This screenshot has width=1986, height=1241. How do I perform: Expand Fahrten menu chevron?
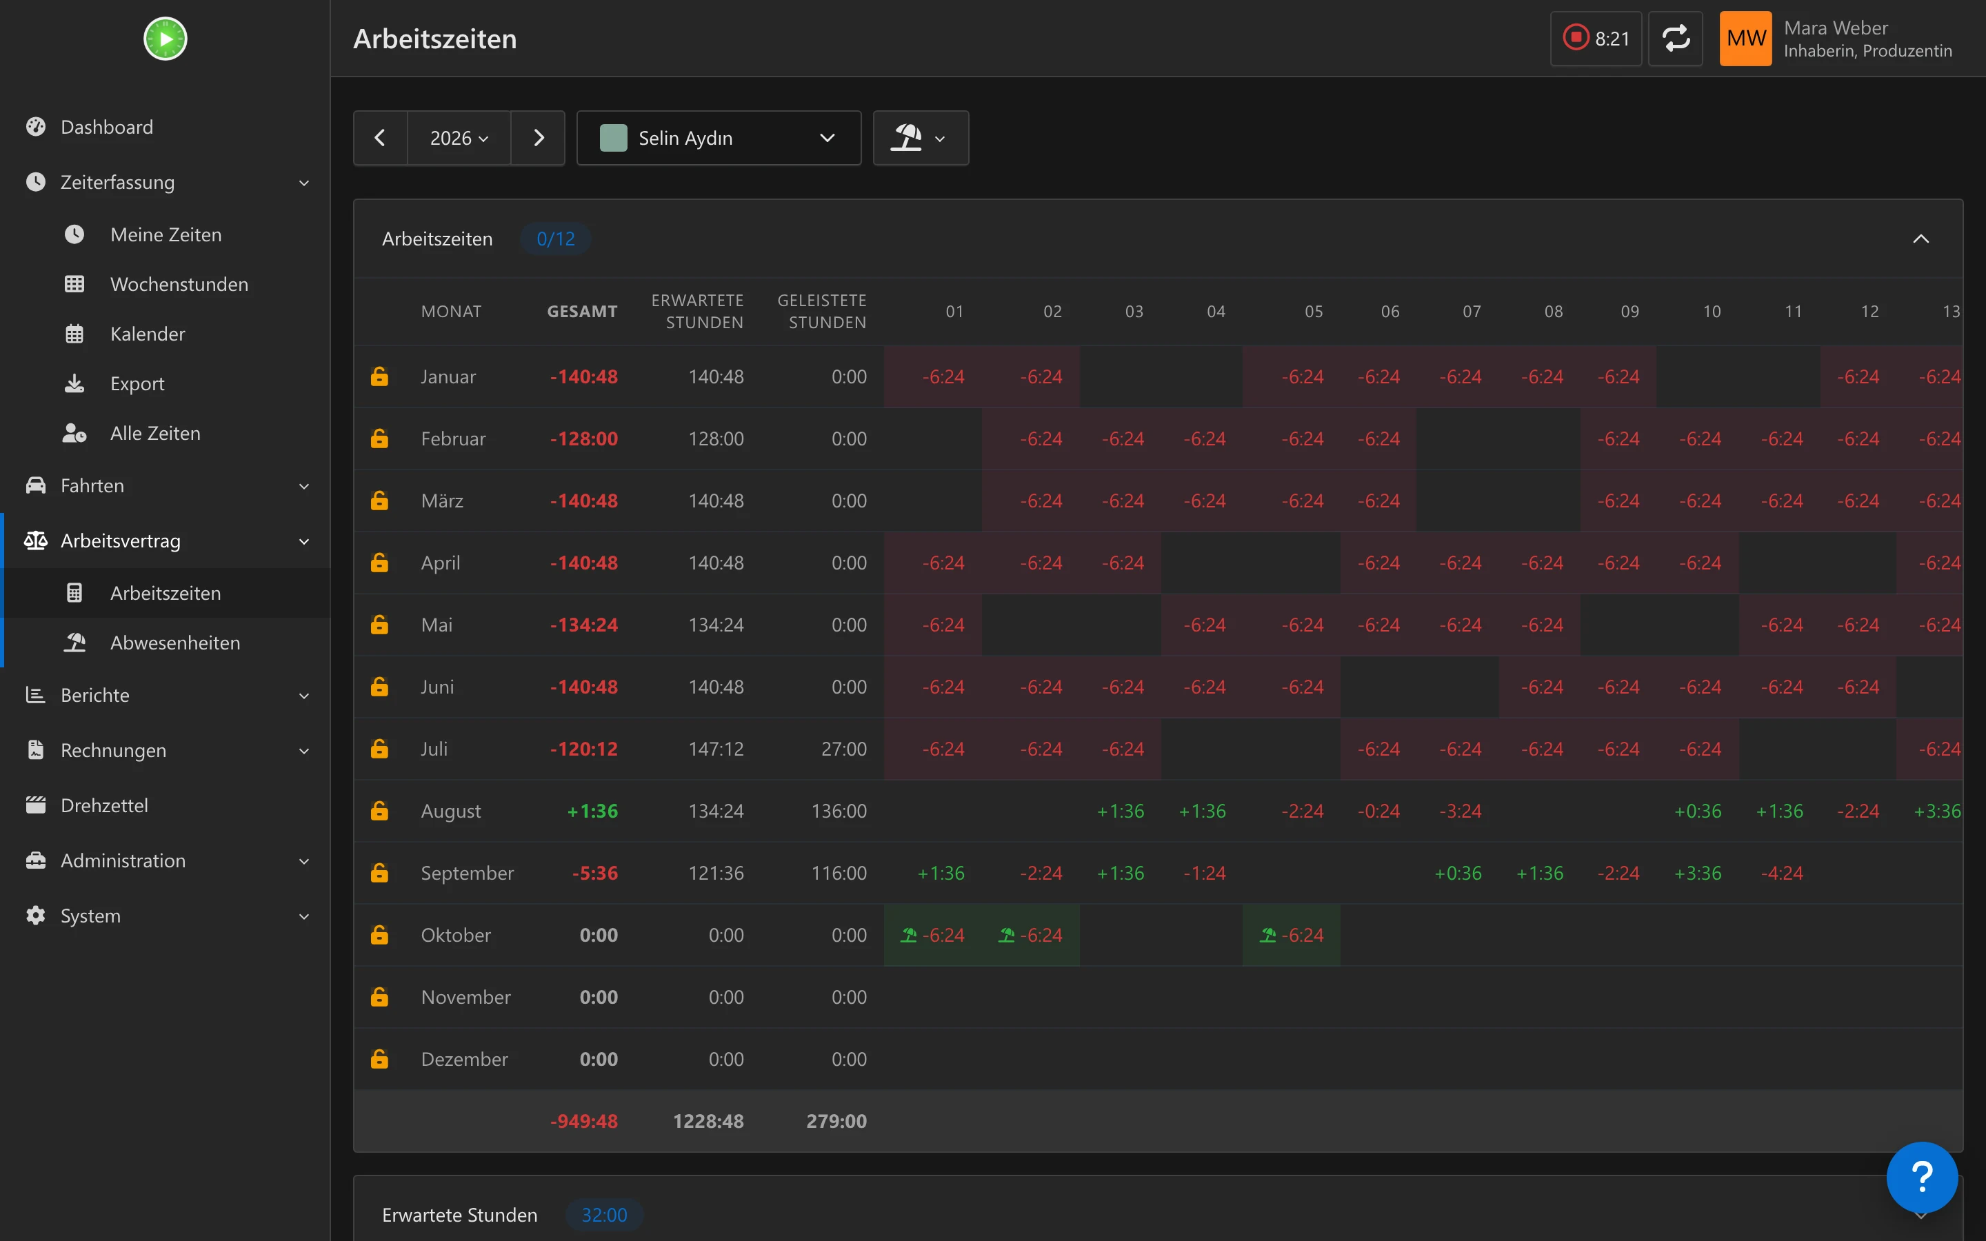[303, 486]
